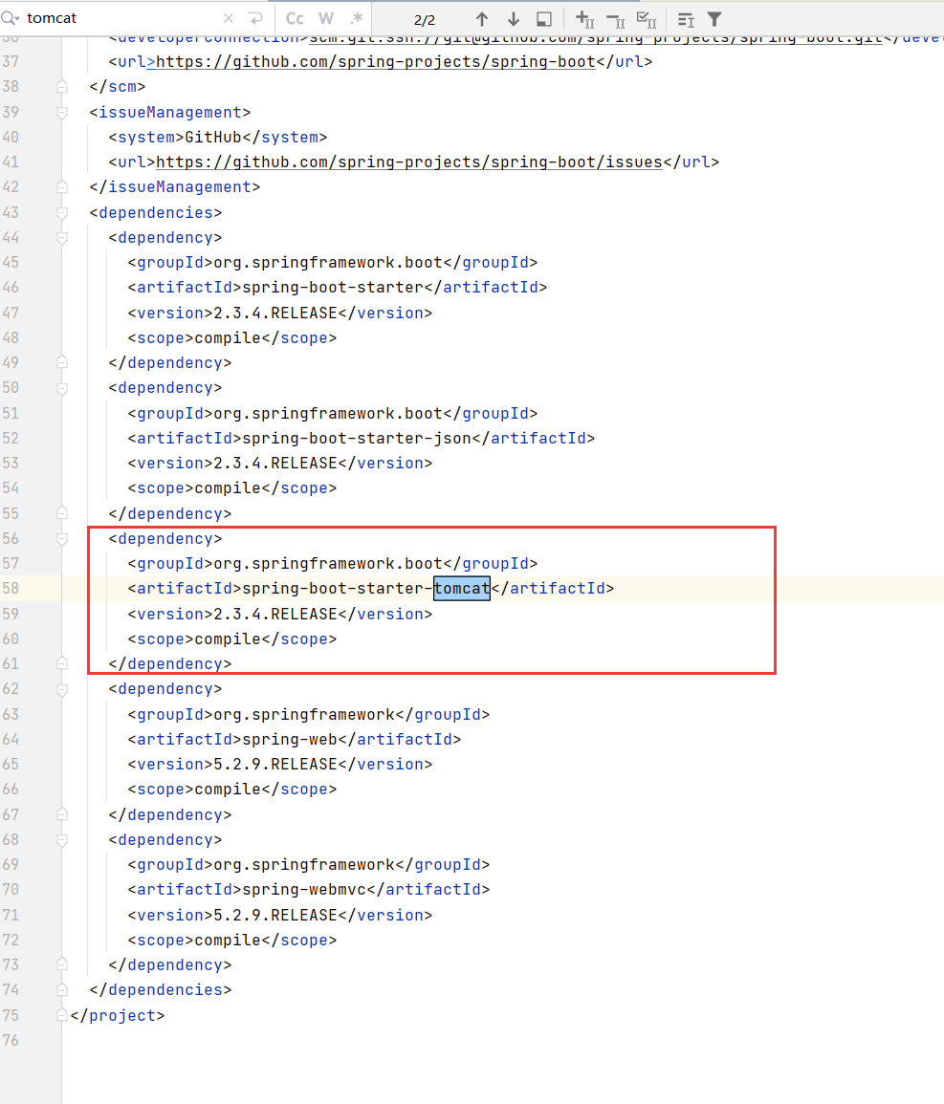Click 5.2.9.RELEASE version on line 65
This screenshot has height=1104, width=944.
275,765
